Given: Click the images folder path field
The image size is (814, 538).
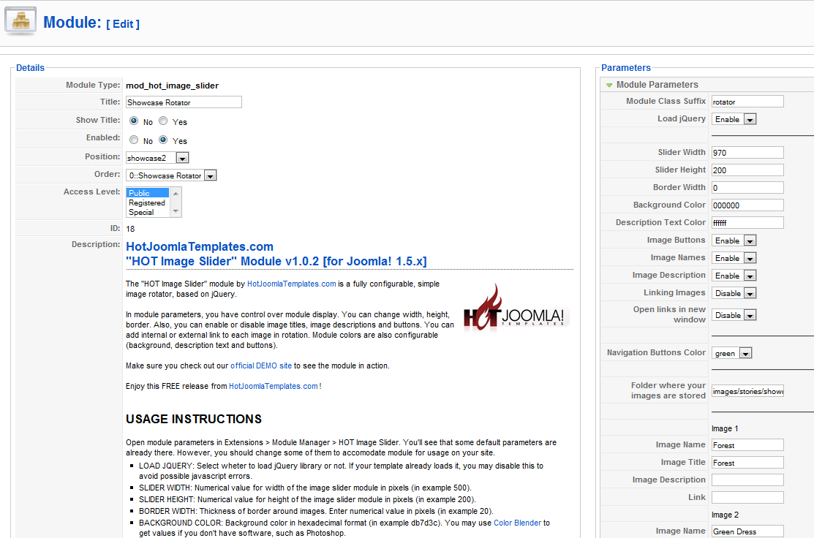Looking at the screenshot, I should (747, 391).
